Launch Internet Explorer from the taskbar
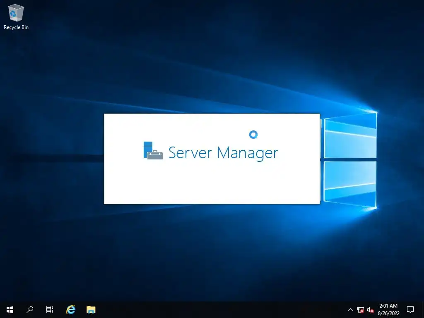This screenshot has width=424, height=318. click(71, 310)
